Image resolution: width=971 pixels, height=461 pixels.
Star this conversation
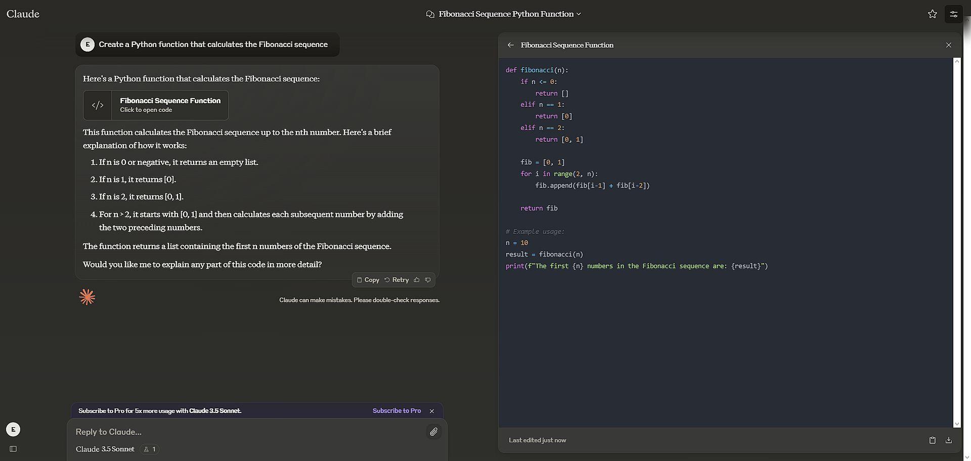pyautogui.click(x=932, y=14)
